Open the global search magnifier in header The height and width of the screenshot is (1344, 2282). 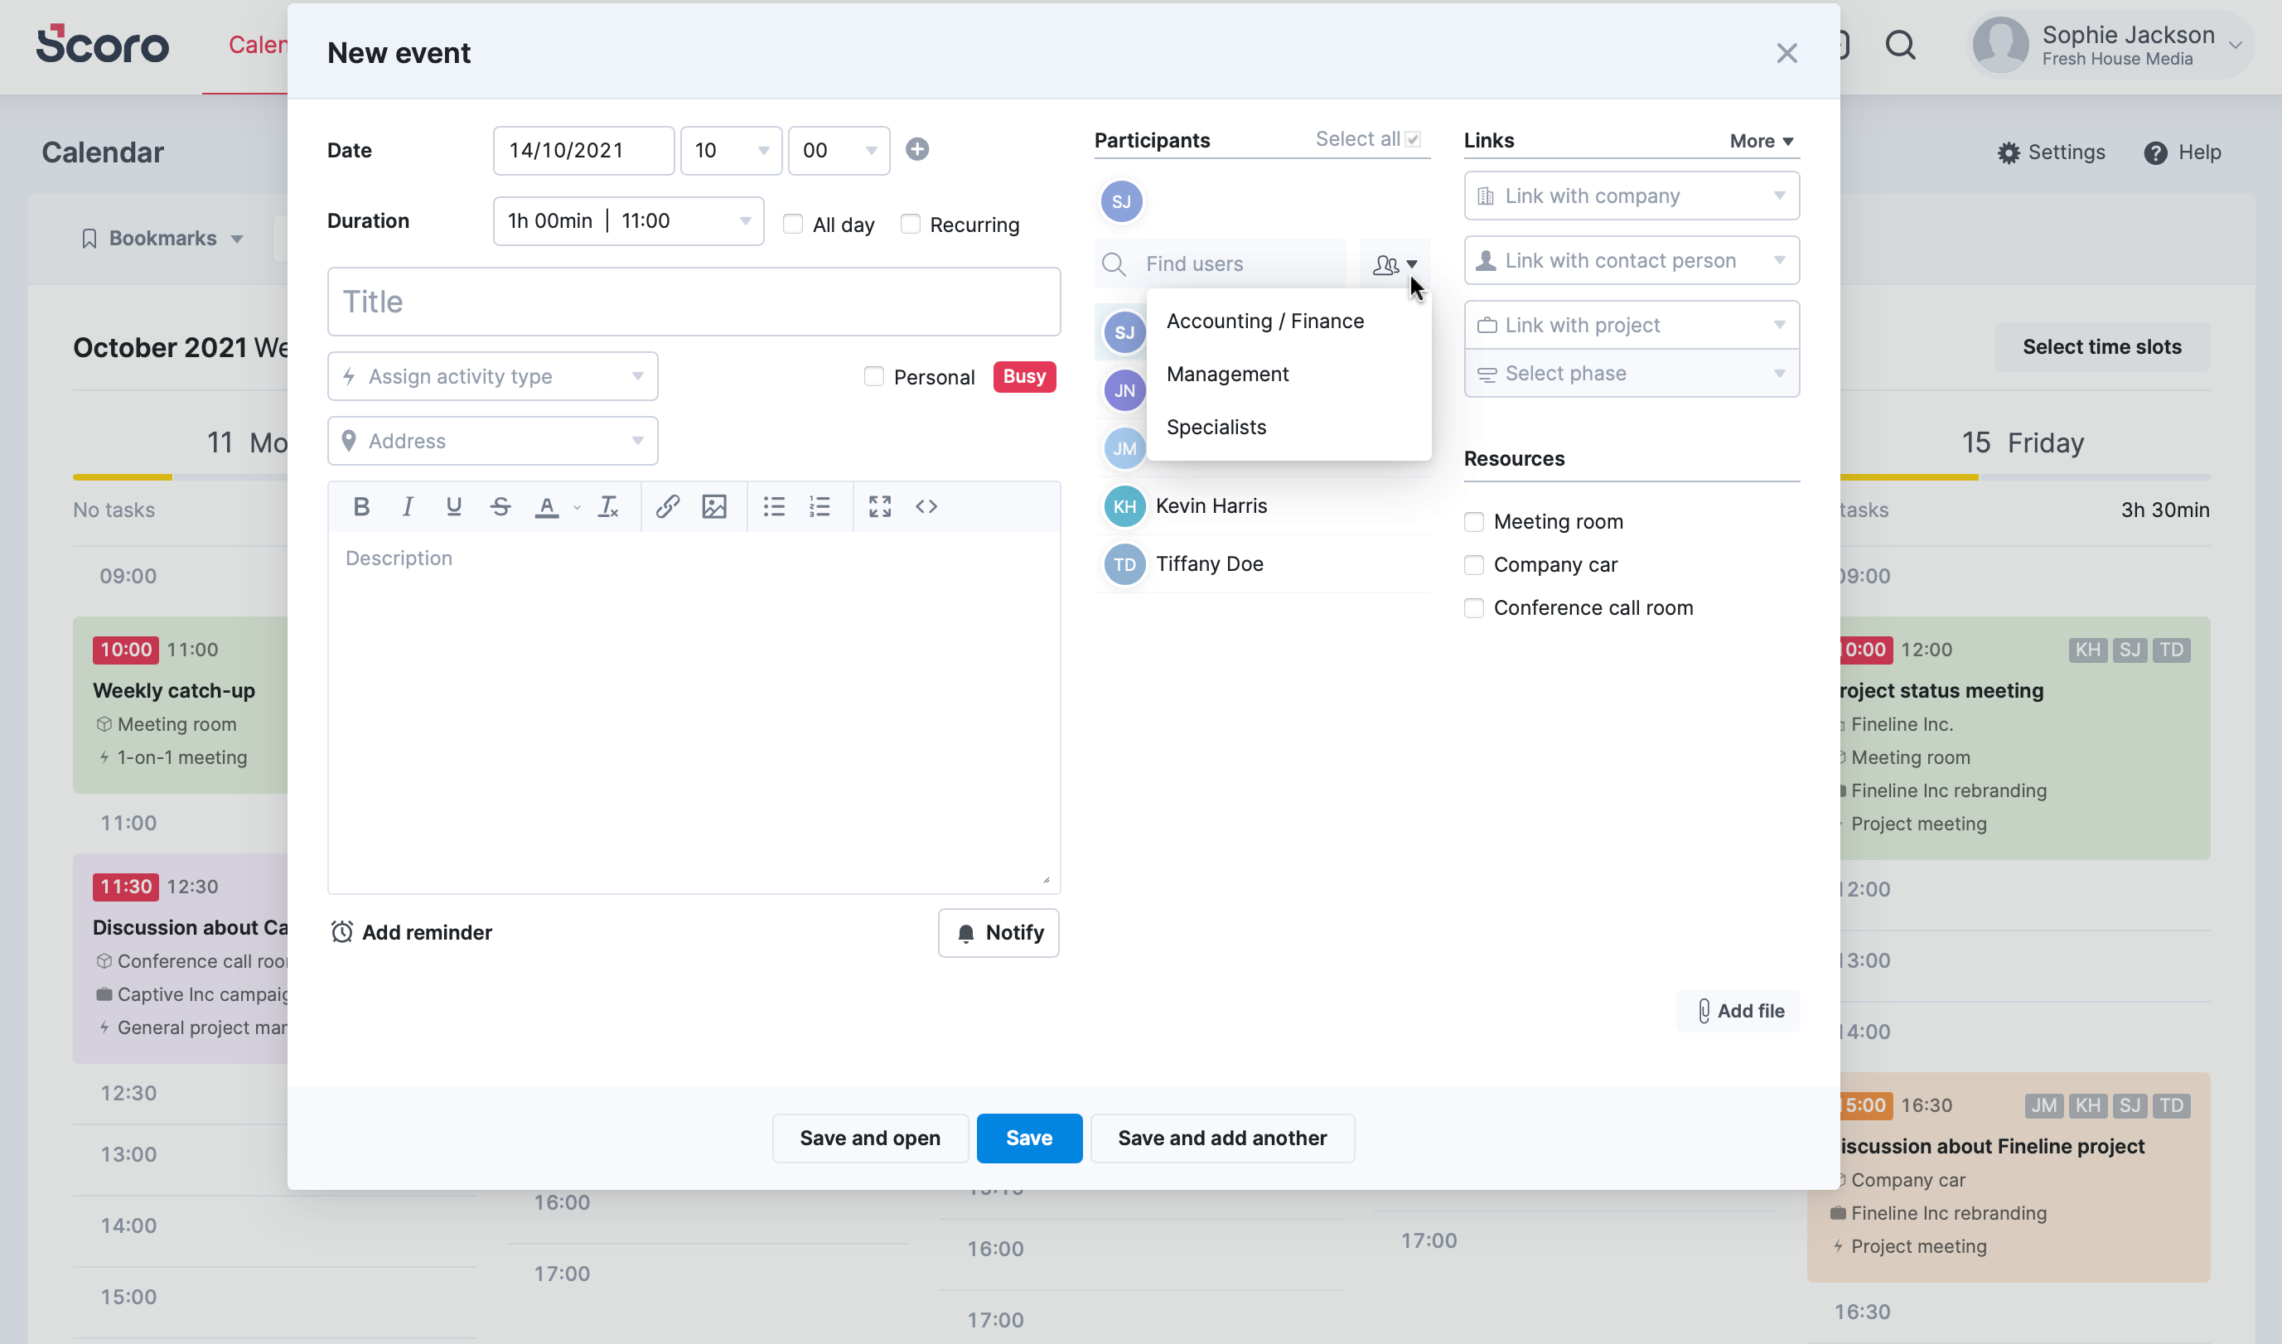[x=1901, y=46]
